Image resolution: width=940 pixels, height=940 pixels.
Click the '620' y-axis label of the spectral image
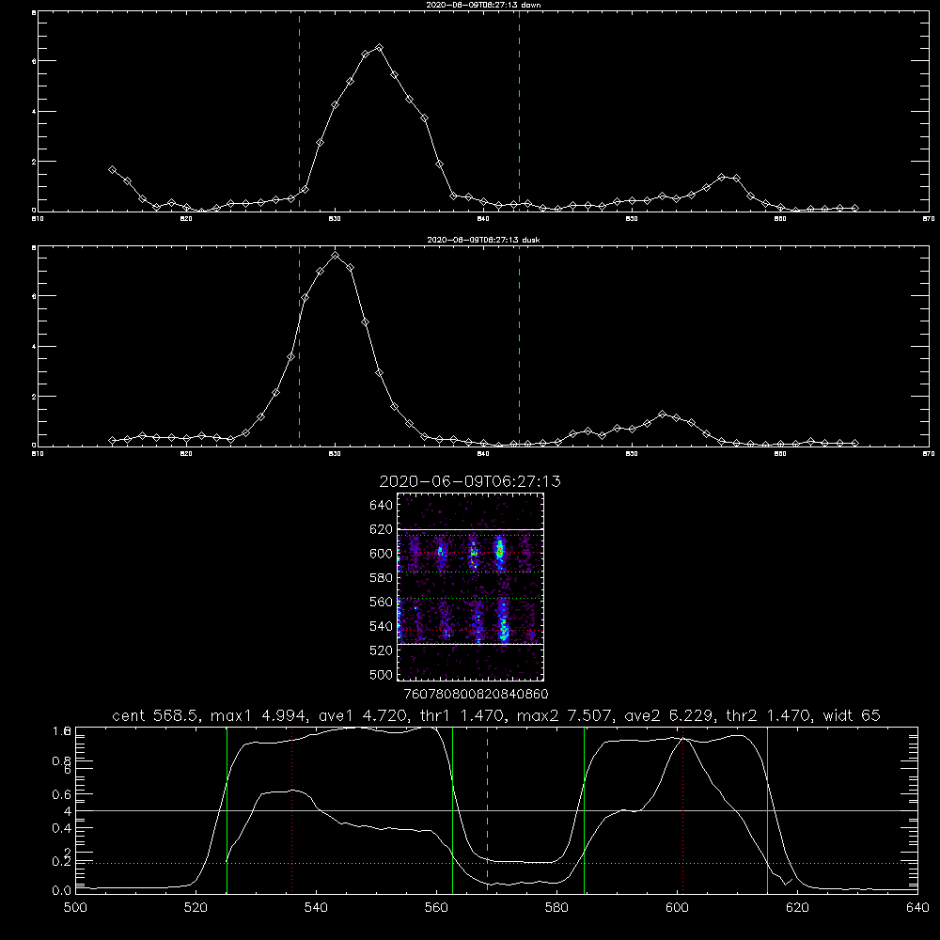coord(382,529)
